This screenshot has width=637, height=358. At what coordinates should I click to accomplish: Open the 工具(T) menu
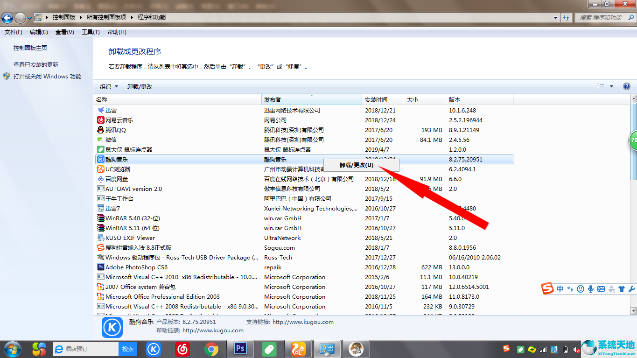pos(91,32)
